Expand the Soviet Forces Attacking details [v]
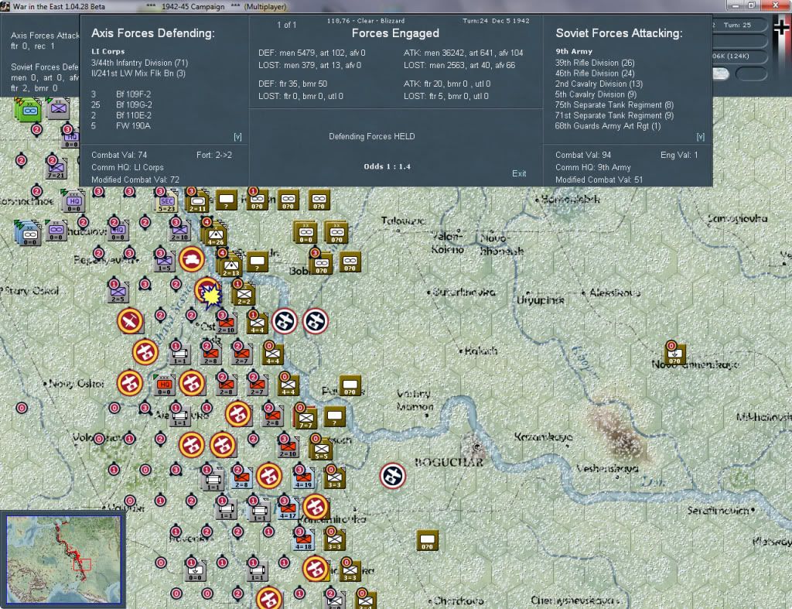The width and height of the screenshot is (792, 609). pos(700,137)
